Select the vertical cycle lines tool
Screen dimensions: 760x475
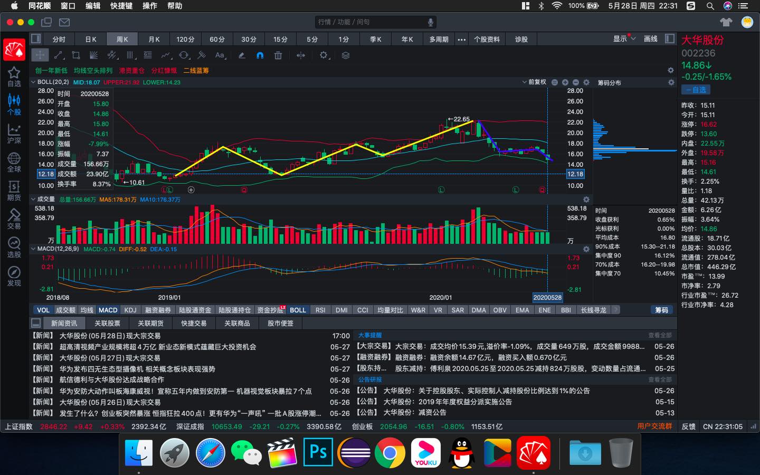[130, 55]
